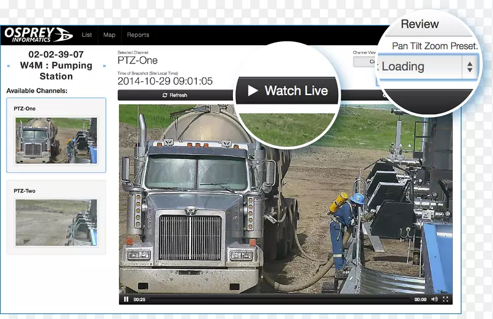This screenshot has width=493, height=319.
Task: Click the Loading dropdown stepper arrows
Action: [x=470, y=67]
